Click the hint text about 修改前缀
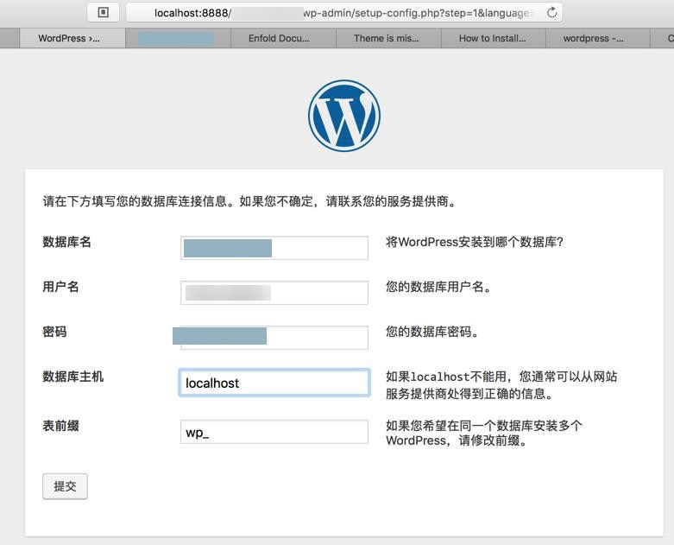Screen dimensions: 674x545 [x=484, y=434]
